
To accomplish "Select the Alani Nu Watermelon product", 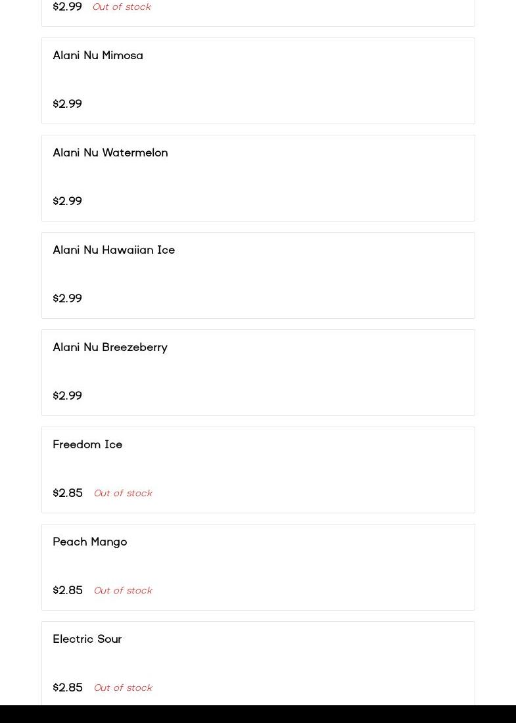I will point(110,153).
